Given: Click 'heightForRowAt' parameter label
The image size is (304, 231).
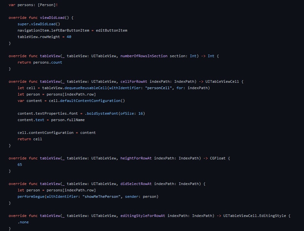Looking at the screenshot, I should pos(136,158).
